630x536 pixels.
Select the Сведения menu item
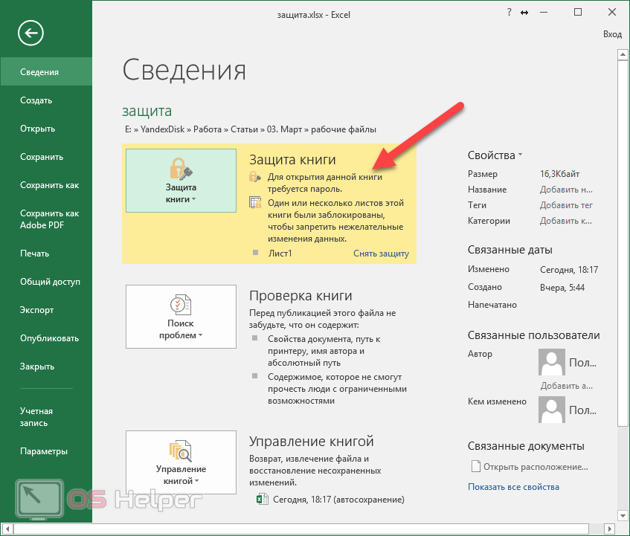click(46, 72)
